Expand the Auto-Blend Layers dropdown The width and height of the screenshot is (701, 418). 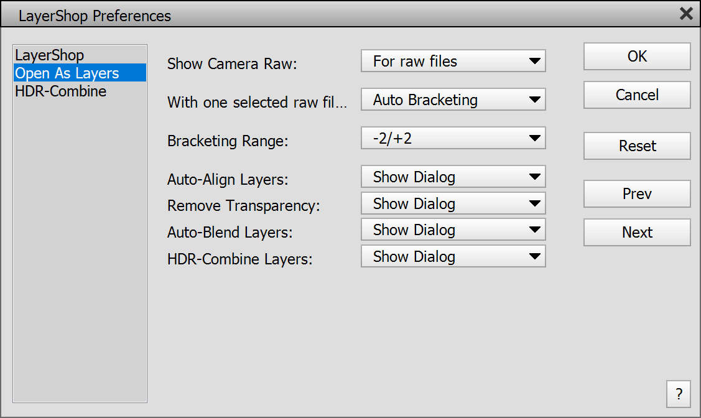click(453, 230)
